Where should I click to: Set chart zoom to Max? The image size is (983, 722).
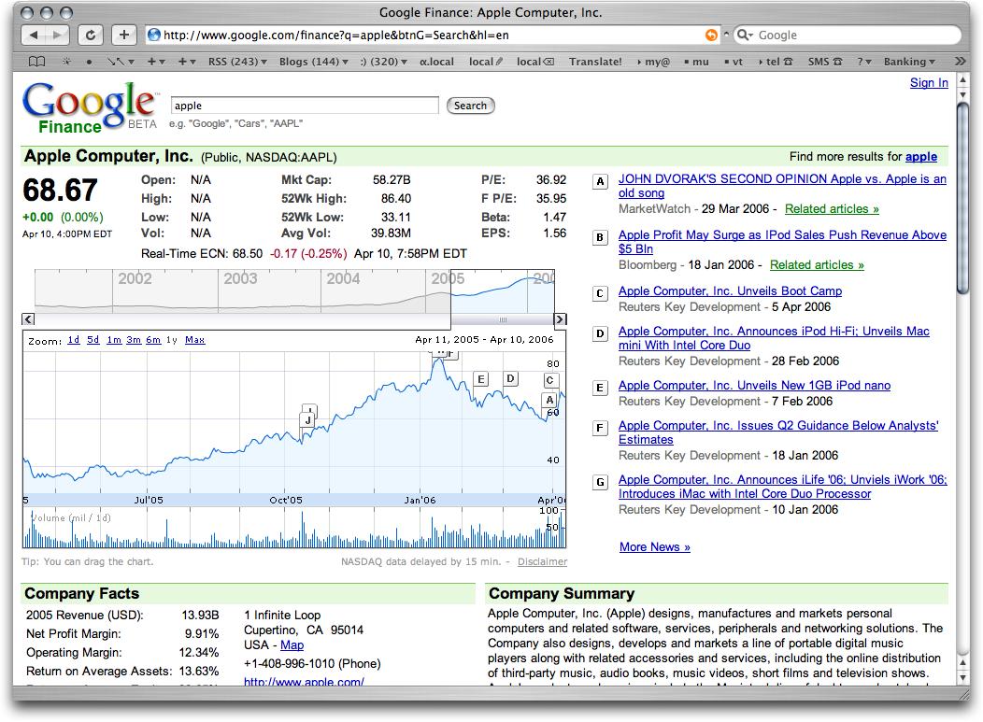click(195, 340)
